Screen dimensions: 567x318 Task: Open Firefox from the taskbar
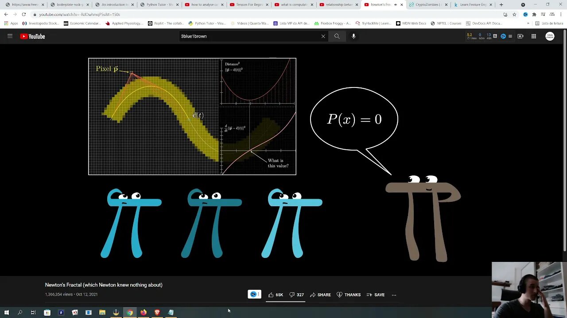point(144,312)
